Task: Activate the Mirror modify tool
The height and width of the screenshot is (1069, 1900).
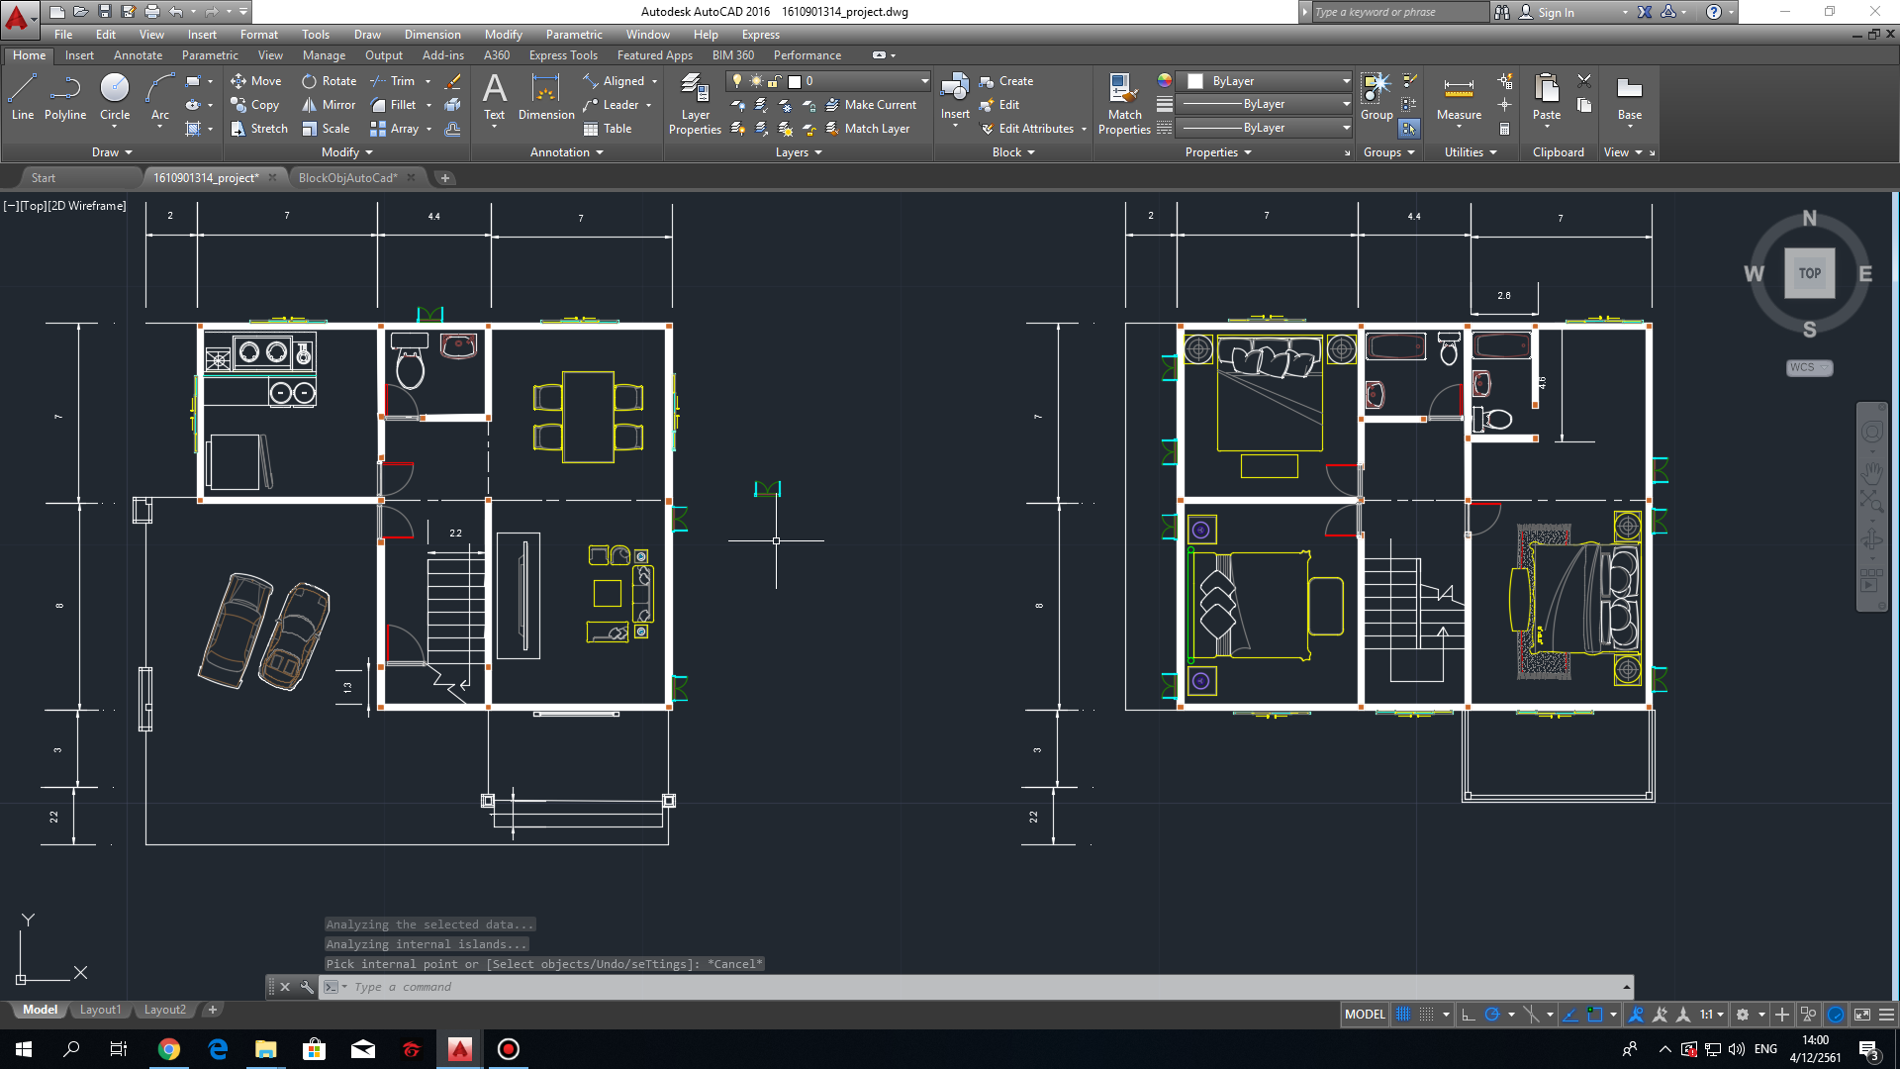Action: click(x=329, y=105)
